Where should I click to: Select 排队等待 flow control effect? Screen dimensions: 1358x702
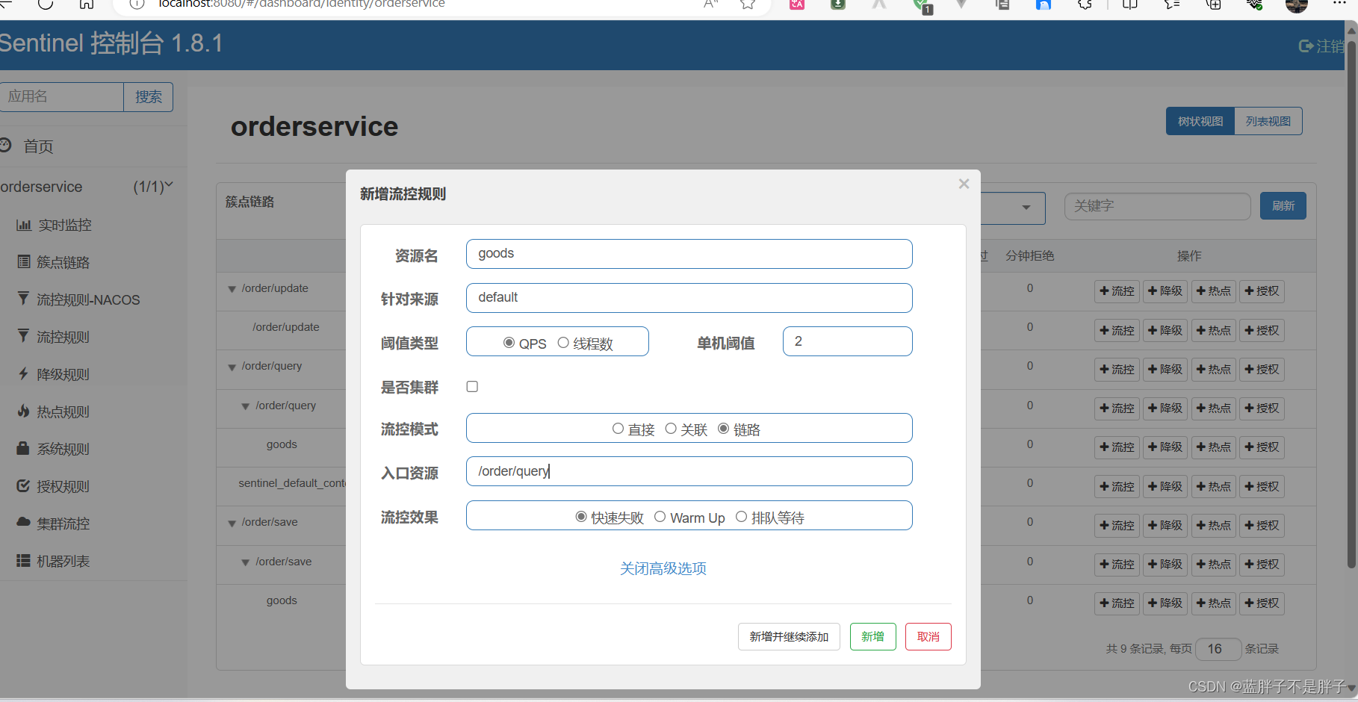click(741, 517)
